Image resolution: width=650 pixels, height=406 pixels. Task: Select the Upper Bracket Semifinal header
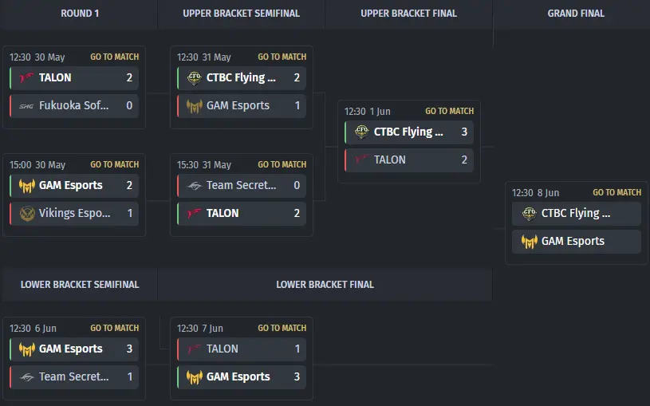(x=242, y=14)
